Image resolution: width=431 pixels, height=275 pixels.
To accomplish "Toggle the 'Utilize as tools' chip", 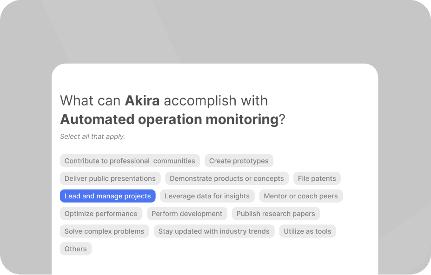I will click(307, 231).
